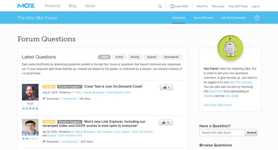This screenshot has height=150, width=278.
Task: Click the Learn SEO book icon
Action: tap(172, 6)
